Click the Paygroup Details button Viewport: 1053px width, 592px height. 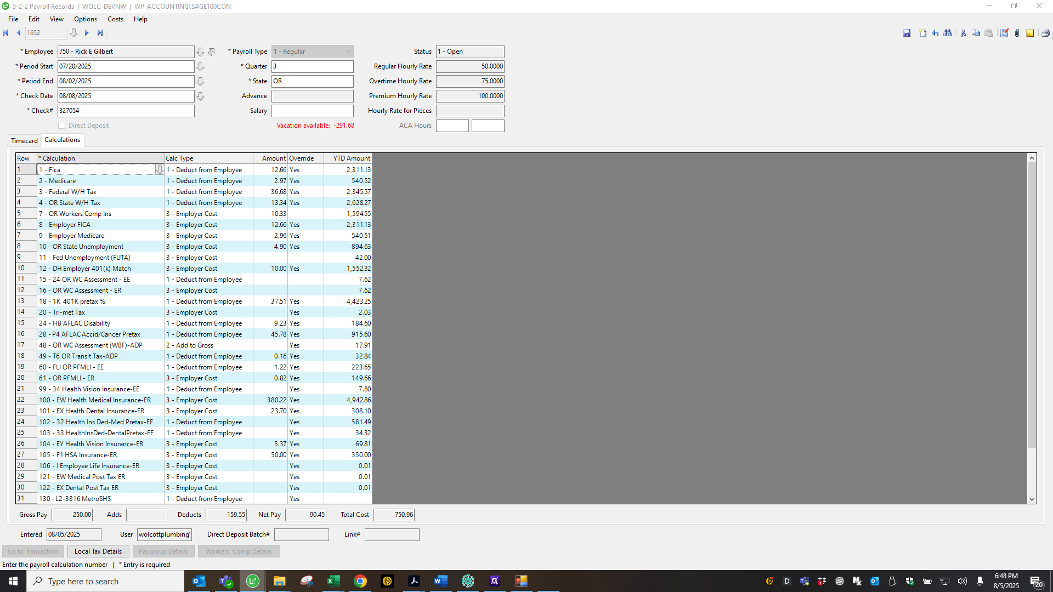tap(163, 551)
